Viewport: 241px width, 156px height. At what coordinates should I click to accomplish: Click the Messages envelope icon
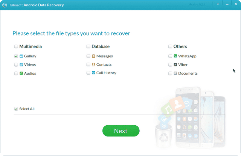93,56
